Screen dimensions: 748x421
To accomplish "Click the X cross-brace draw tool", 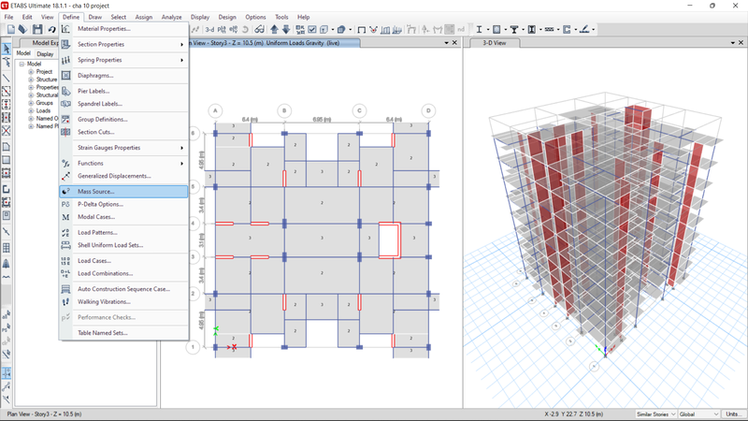I will point(7,131).
